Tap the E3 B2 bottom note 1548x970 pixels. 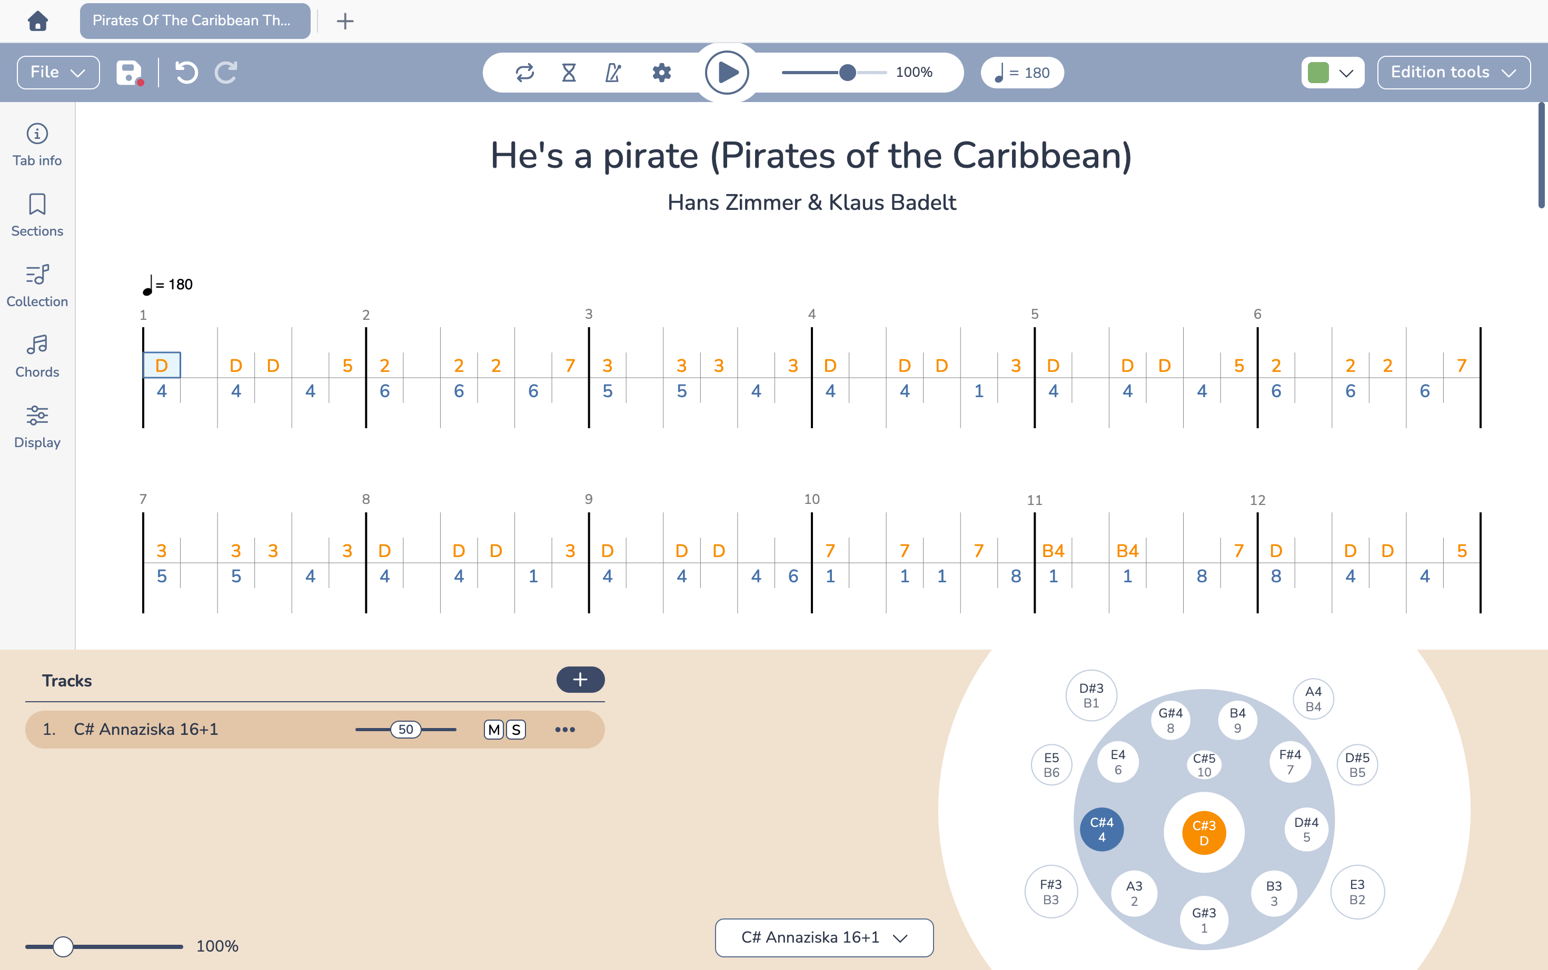pos(1357,892)
